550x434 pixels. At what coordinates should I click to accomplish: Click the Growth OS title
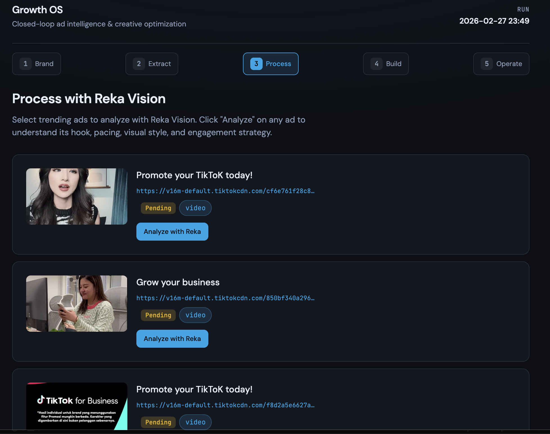(37, 10)
